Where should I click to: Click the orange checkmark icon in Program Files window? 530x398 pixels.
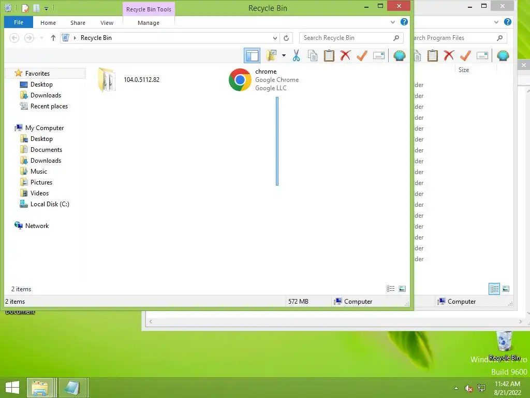point(465,55)
